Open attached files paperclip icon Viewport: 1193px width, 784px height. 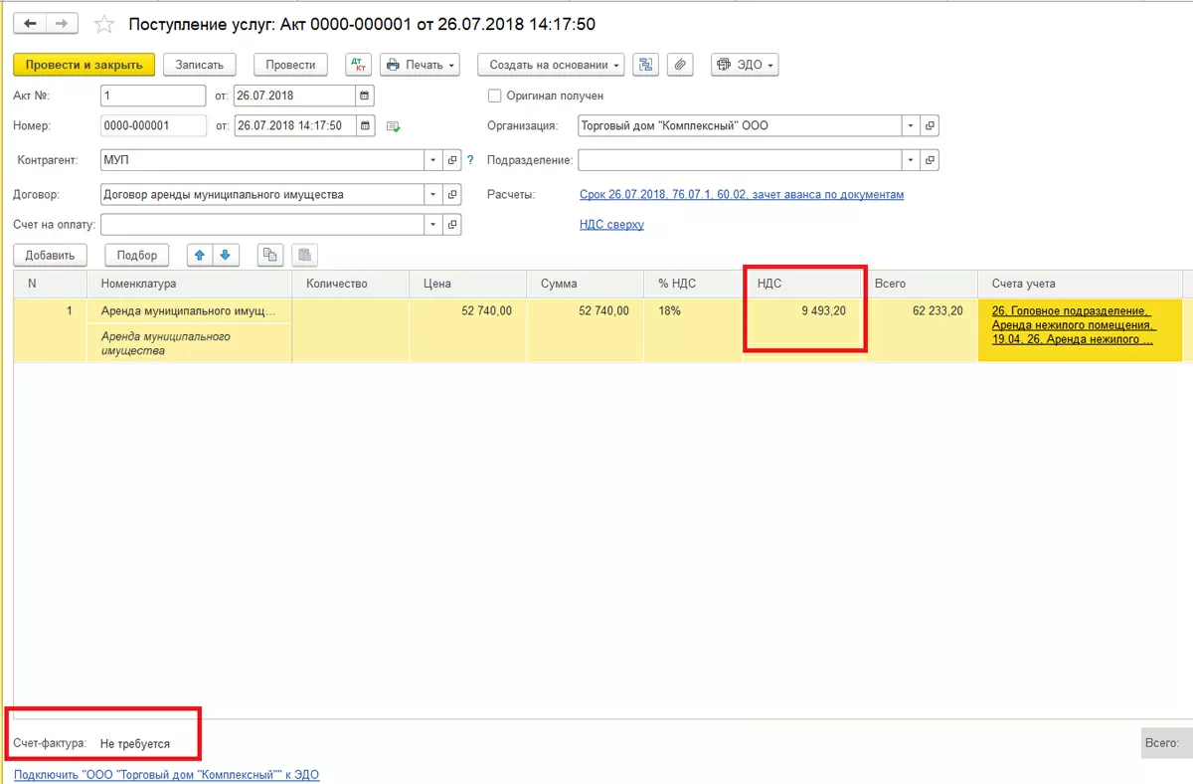(x=680, y=65)
